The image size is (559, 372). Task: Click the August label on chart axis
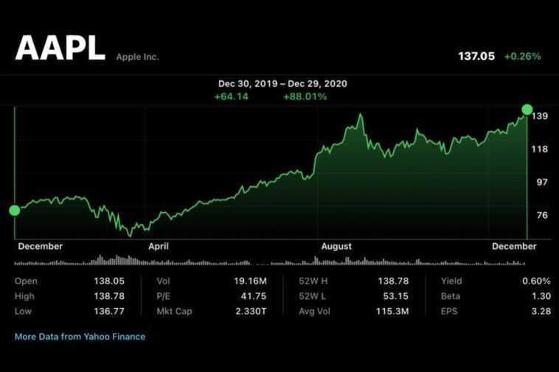[x=336, y=246]
